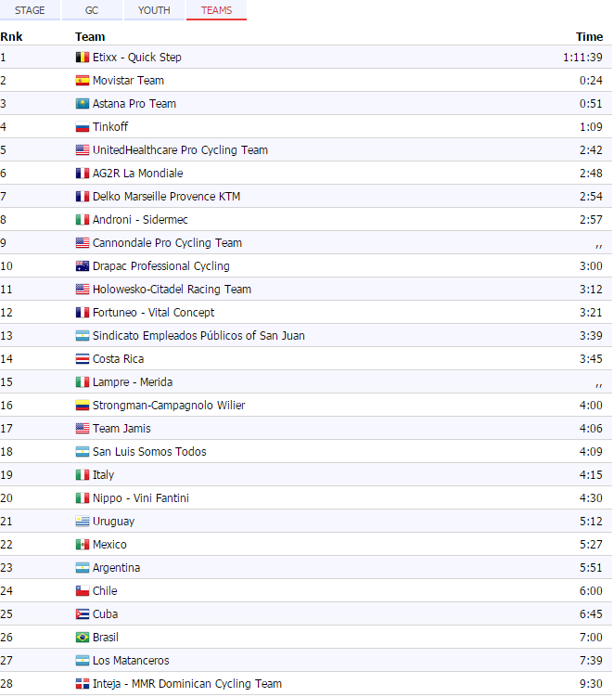Viewport: 614px width, 697px height.
Task: Select the YOUTH classification tab
Action: pyautogui.click(x=154, y=10)
